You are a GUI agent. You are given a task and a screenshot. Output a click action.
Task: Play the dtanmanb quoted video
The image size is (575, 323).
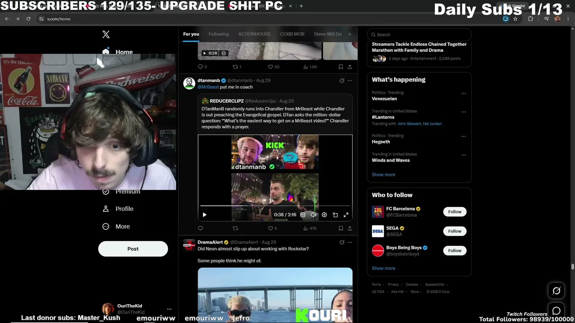coord(204,215)
